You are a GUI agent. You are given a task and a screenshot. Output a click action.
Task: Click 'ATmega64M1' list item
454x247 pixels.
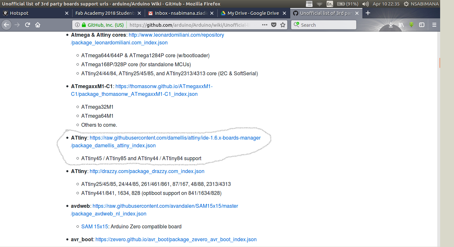[x=97, y=116]
